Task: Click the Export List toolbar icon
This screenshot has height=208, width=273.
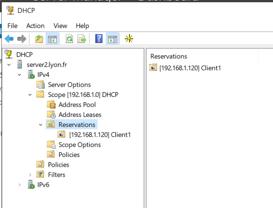Action: tap(82, 39)
